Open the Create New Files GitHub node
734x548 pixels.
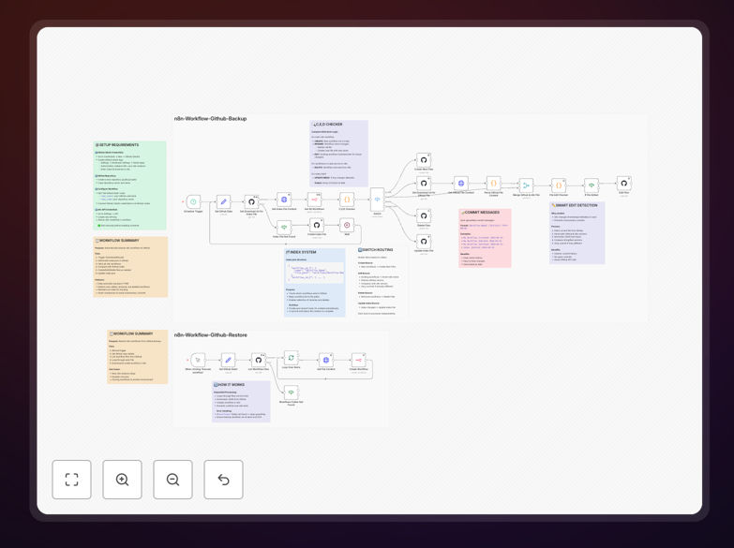(x=424, y=160)
